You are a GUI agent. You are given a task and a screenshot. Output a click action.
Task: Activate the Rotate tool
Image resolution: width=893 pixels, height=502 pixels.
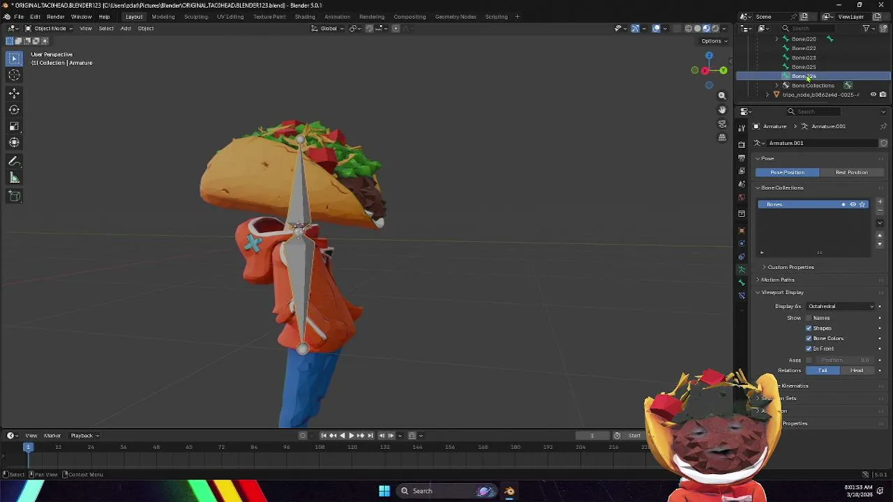(14, 109)
